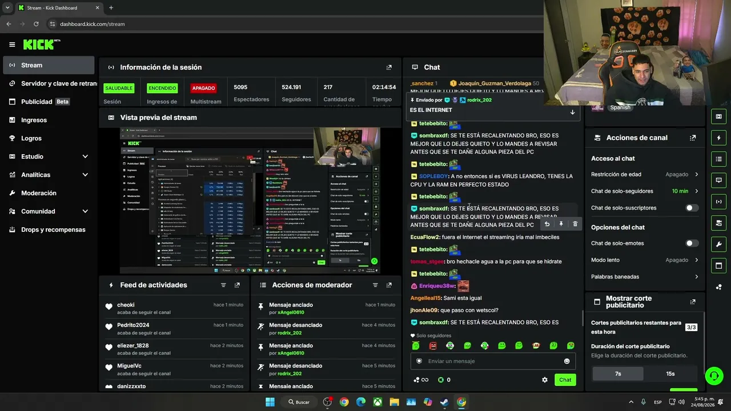Toggle the channel actions widget in right rail
The width and height of the screenshot is (731, 411).
pos(719,223)
